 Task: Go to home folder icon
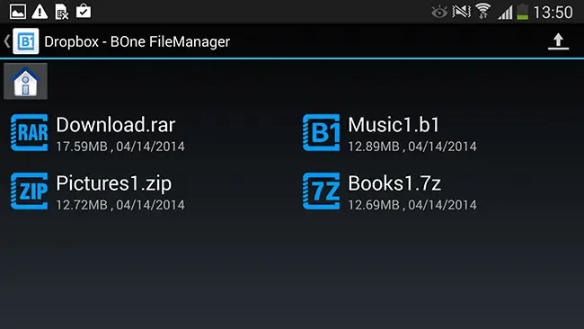[x=25, y=81]
